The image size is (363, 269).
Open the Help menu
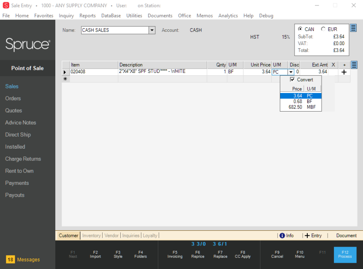click(x=249, y=16)
